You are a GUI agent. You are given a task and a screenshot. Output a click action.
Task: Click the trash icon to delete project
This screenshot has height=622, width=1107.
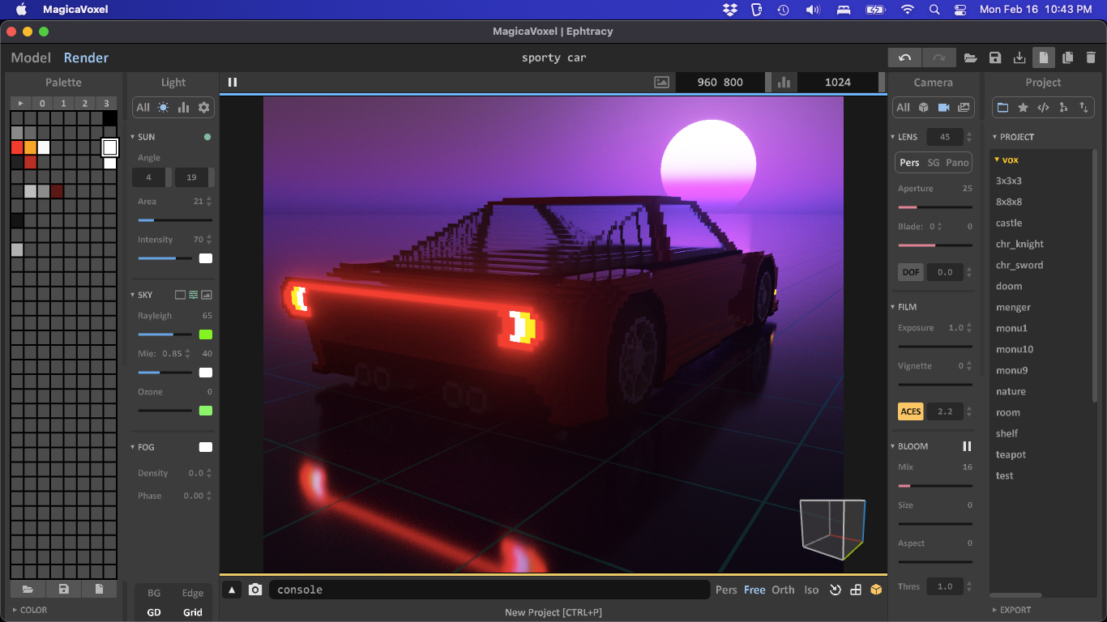click(x=1091, y=58)
